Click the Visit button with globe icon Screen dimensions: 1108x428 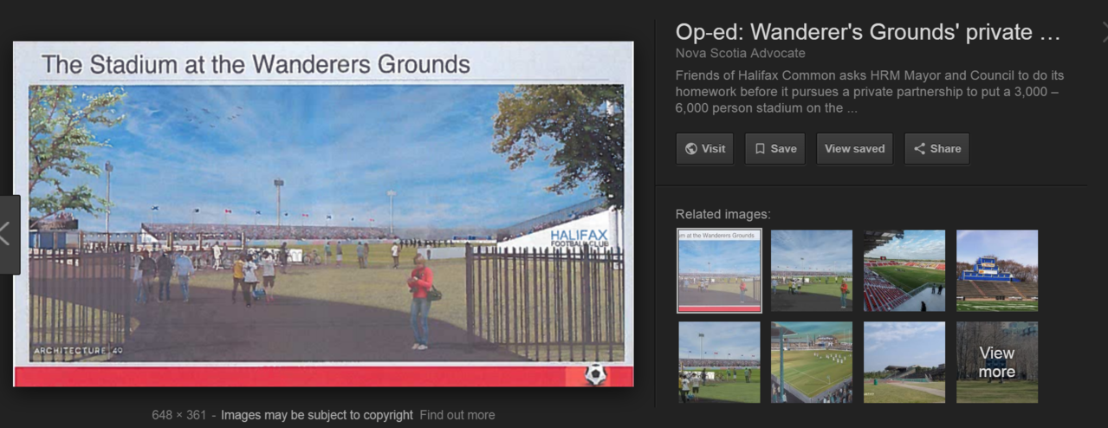point(704,148)
